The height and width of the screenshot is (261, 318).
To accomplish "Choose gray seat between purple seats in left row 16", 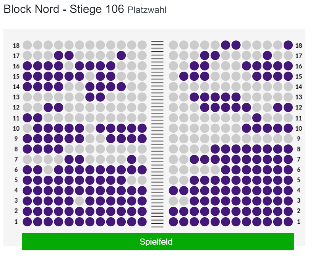I will pyautogui.click(x=69, y=66).
